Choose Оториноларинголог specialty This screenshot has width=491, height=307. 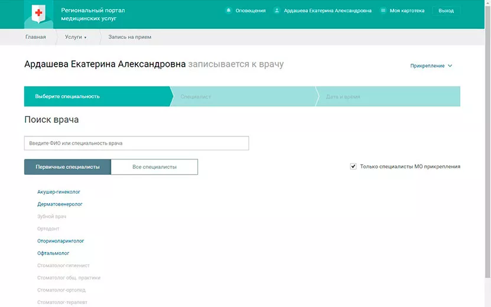tap(60, 241)
